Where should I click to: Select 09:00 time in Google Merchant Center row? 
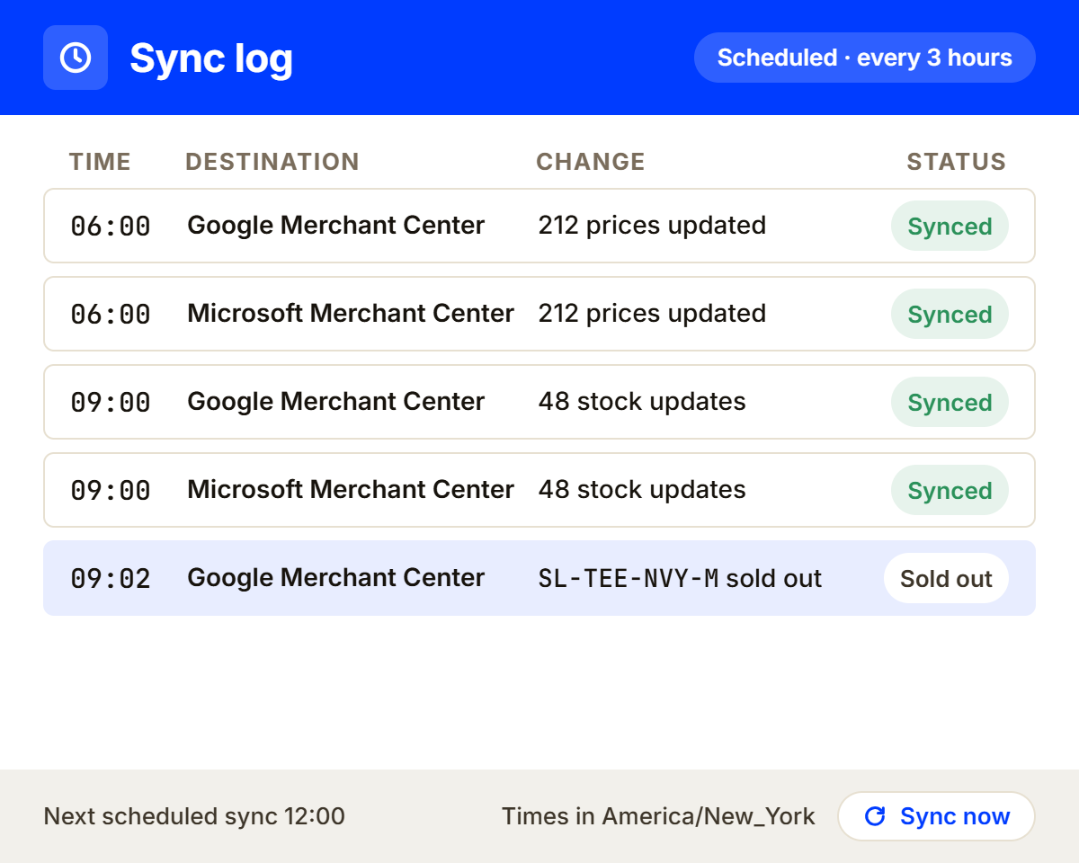coord(111,403)
